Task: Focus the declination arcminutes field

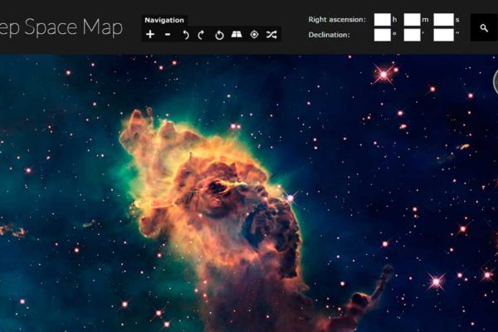Action: coord(412,35)
